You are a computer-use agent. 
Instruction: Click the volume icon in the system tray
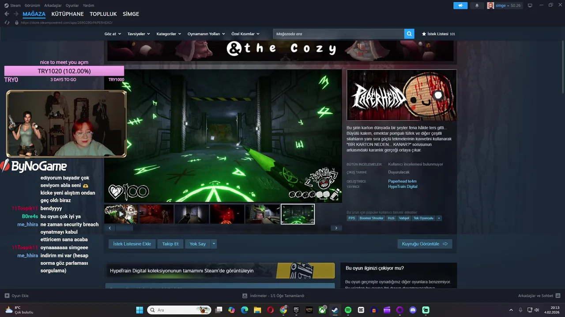tap(536, 310)
